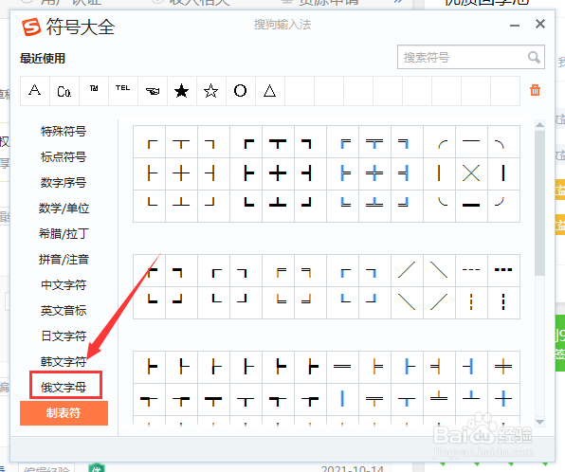Insert recent pointing hand symbol

coord(153,91)
